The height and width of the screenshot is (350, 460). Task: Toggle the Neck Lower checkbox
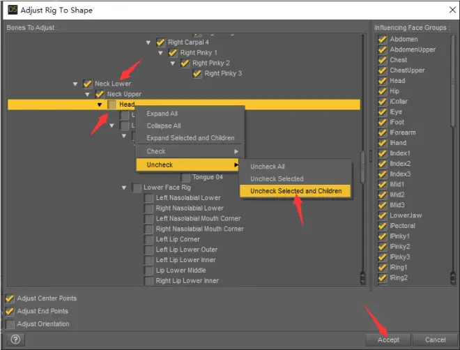(x=87, y=84)
